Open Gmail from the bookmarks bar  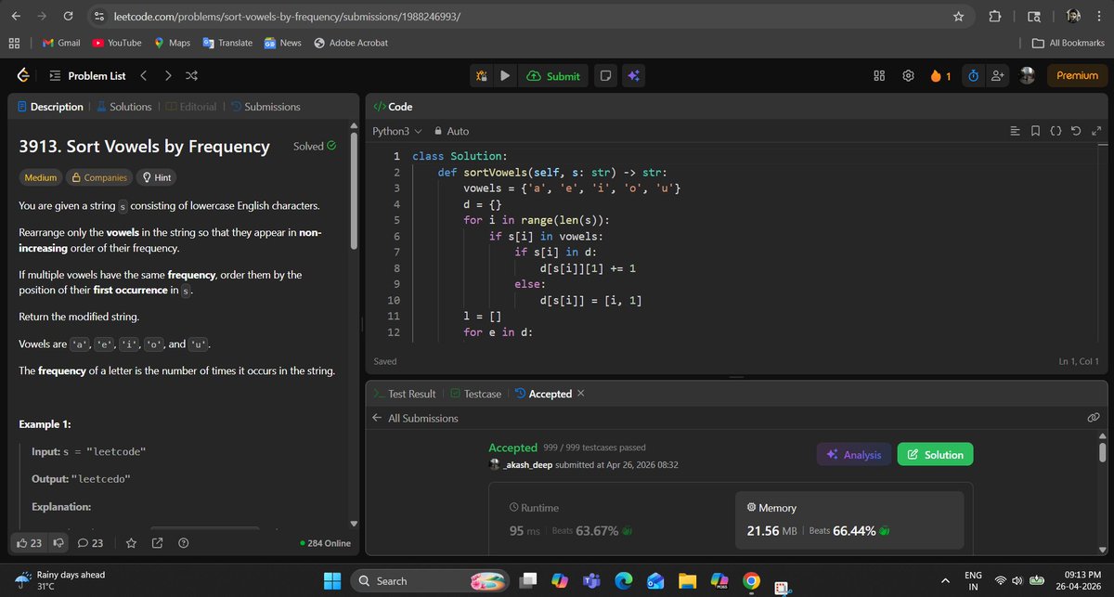[x=60, y=42]
